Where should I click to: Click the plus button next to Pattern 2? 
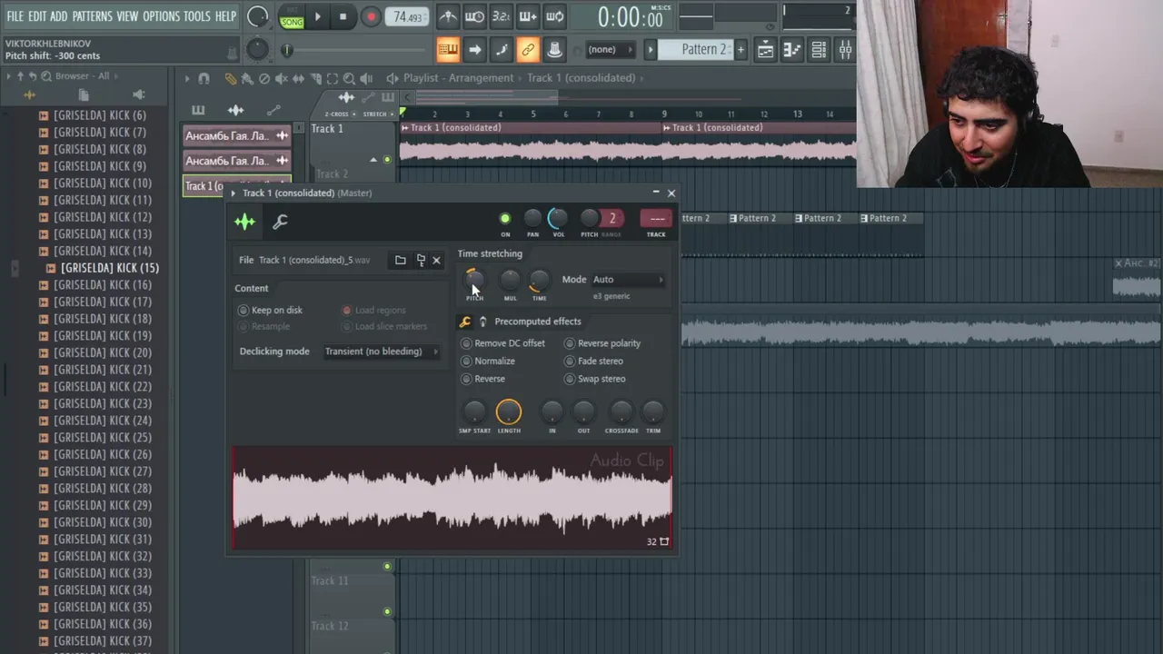tap(741, 50)
